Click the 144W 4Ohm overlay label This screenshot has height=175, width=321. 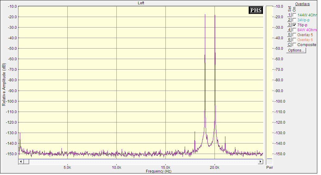[307, 15]
